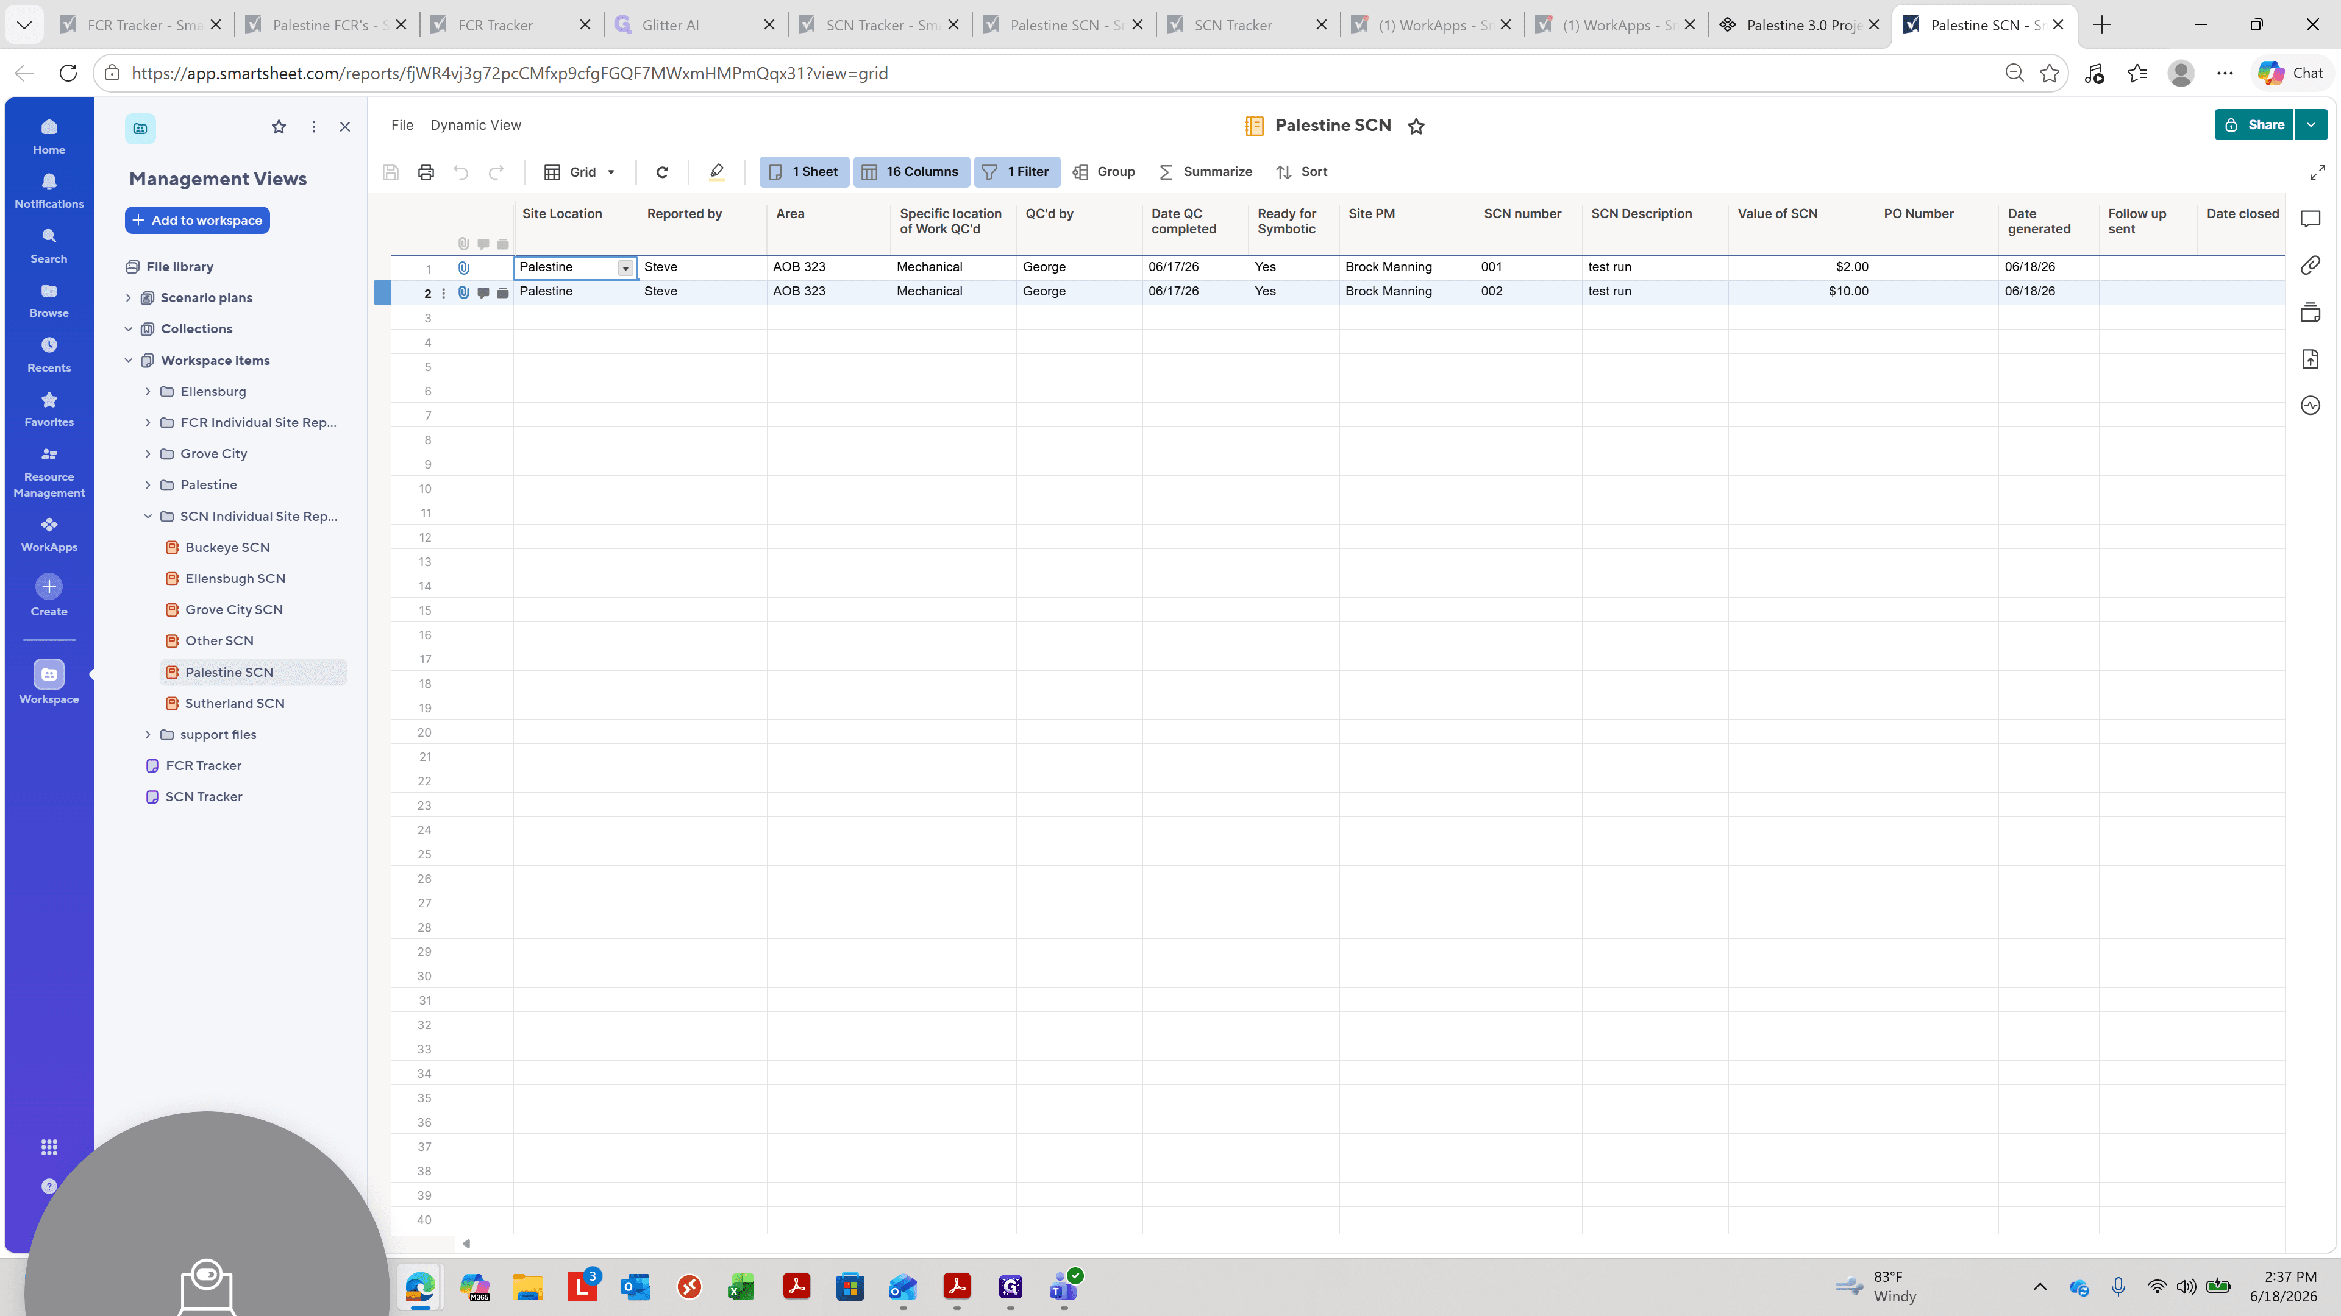
Task: Open the Activity Log icon on the right rail
Action: point(2310,405)
